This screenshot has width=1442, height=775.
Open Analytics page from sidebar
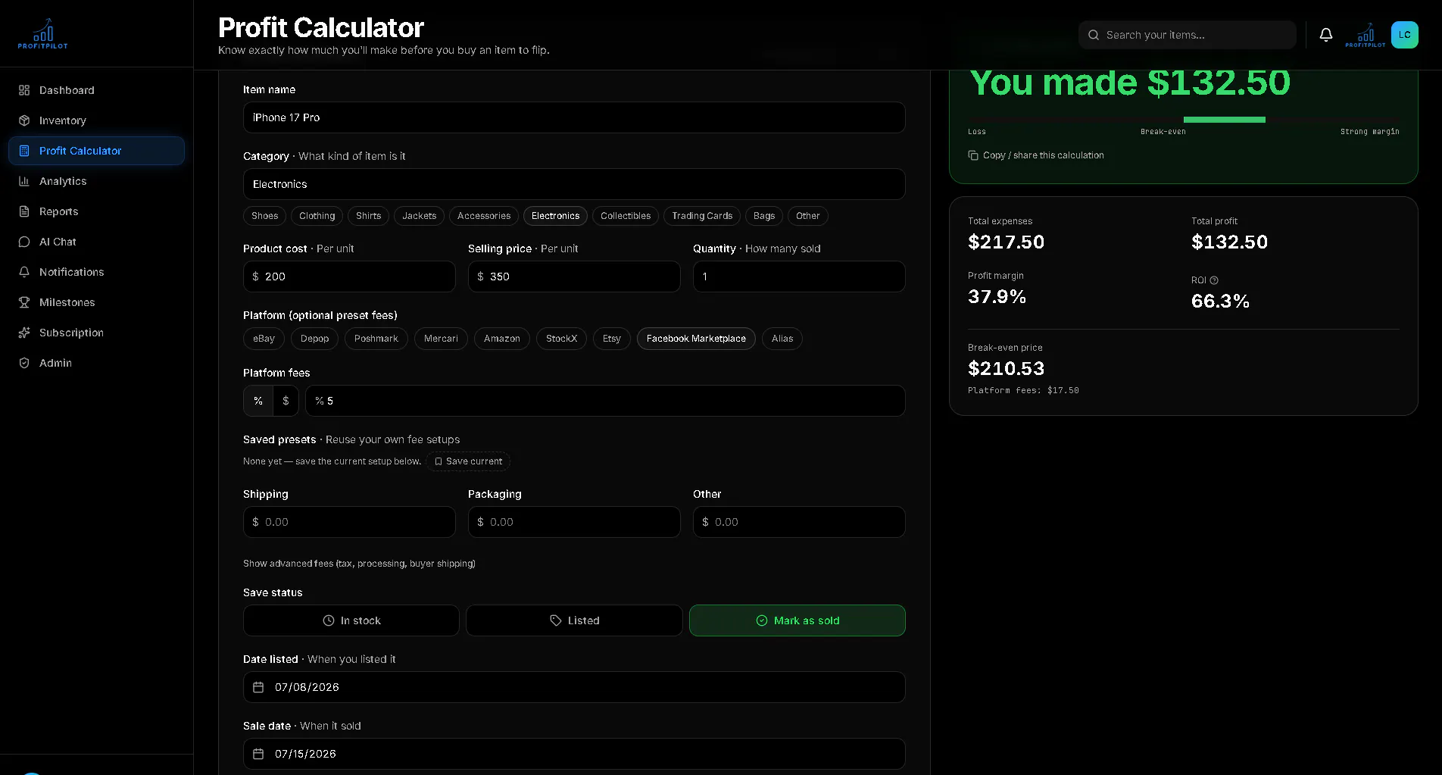[x=96, y=181]
